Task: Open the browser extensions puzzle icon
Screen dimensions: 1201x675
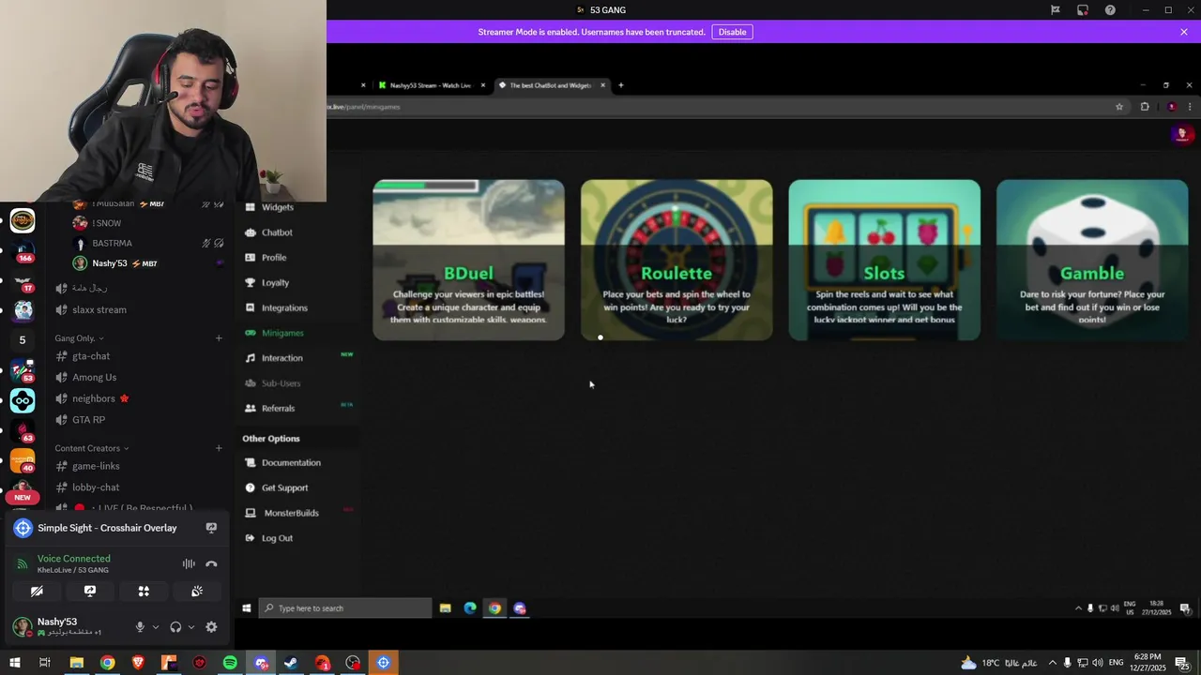Action: tap(1145, 107)
